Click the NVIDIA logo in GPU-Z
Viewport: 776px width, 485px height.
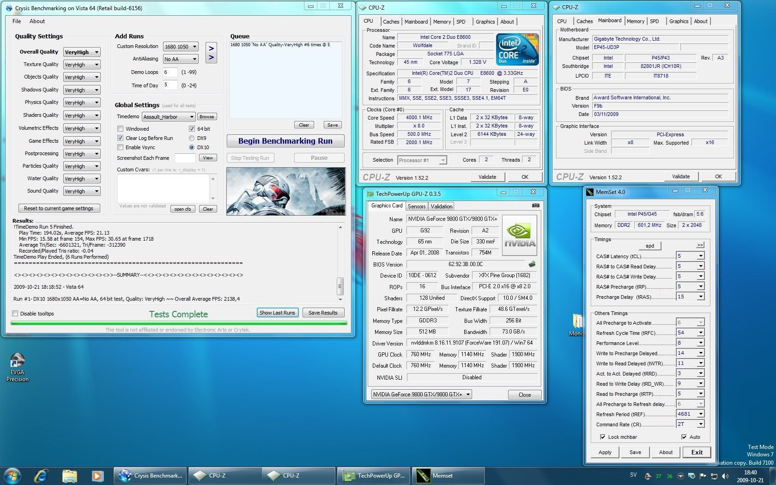click(x=520, y=236)
